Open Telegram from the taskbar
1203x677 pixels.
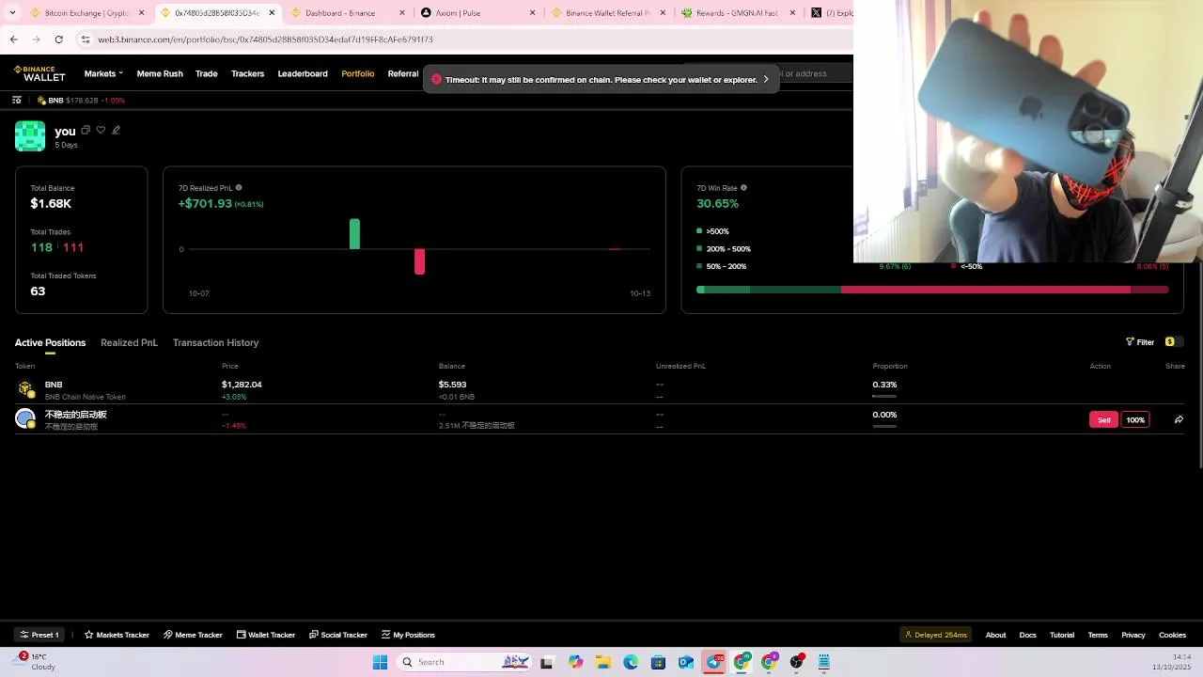click(x=713, y=662)
